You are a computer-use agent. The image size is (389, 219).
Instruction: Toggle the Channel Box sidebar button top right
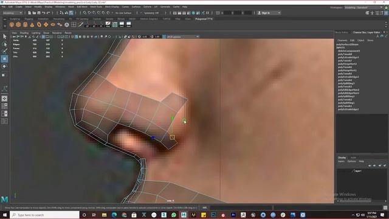tap(387, 13)
